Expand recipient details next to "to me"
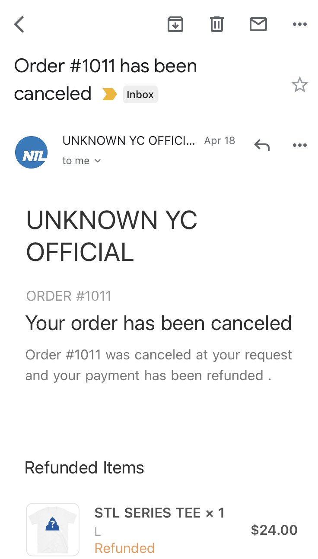 click(x=97, y=161)
